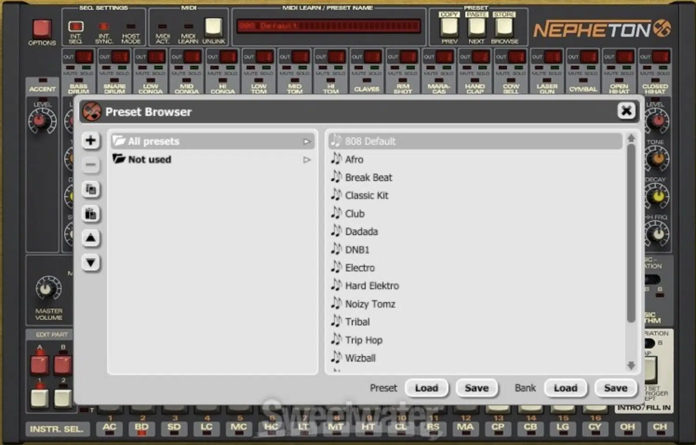Click preset list scrollbar up arrow
This screenshot has width=696, height=445.
pos(631,138)
